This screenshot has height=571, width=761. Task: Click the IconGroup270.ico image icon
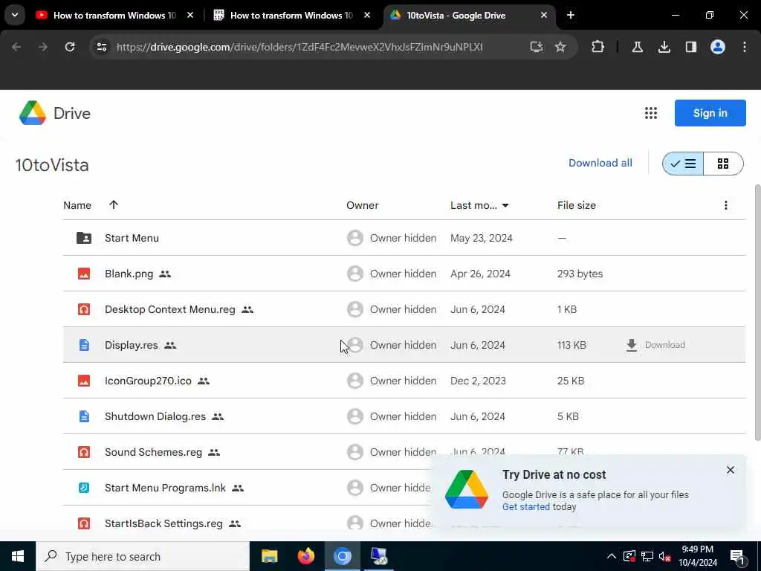84,381
